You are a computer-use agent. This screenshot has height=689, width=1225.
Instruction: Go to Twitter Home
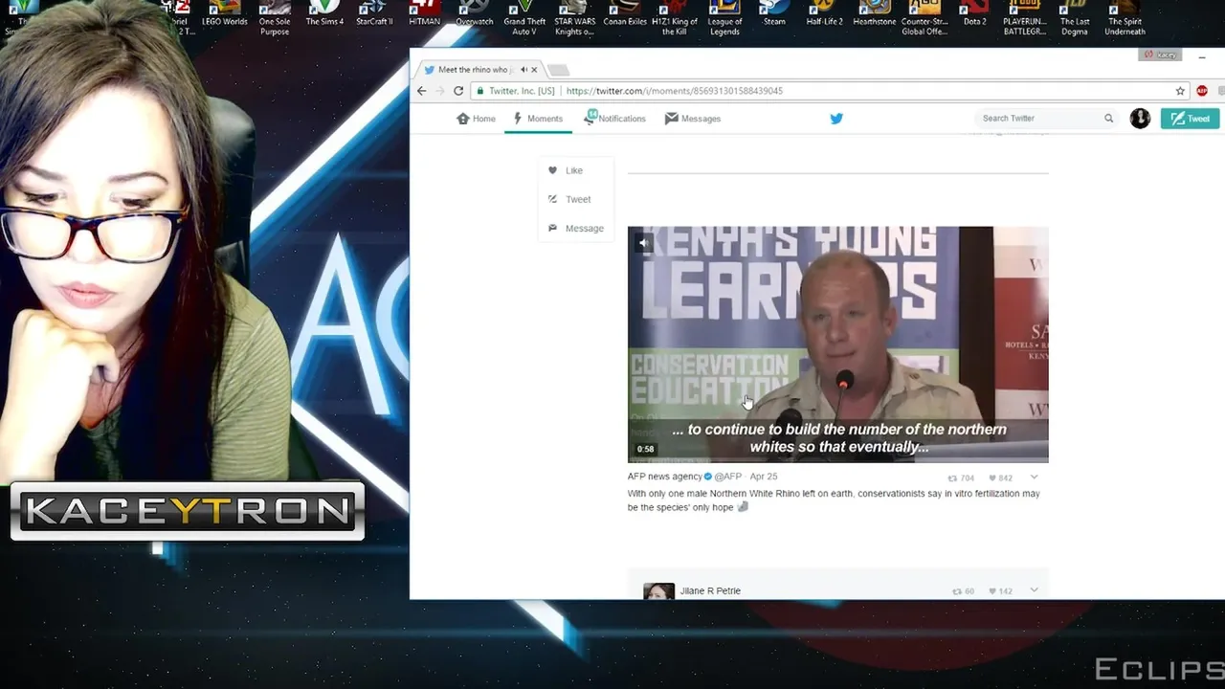[x=477, y=119]
